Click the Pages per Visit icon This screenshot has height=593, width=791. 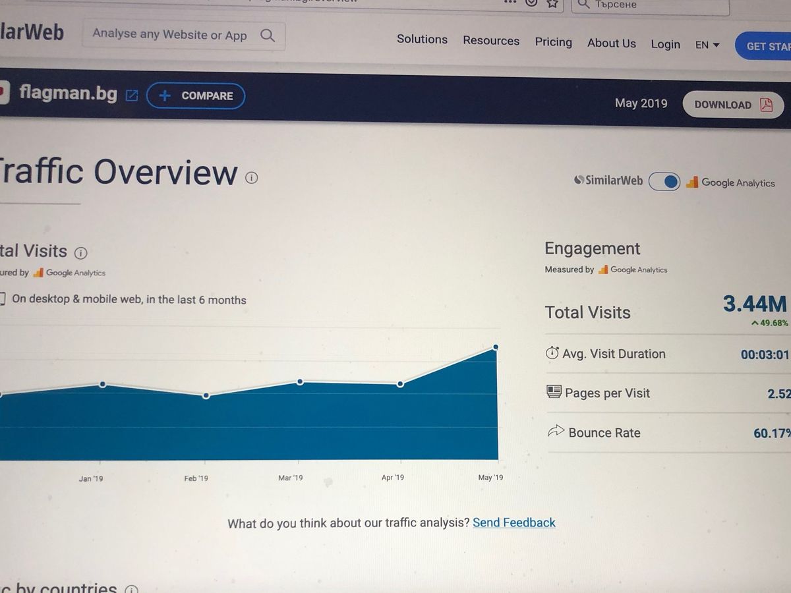(x=554, y=392)
